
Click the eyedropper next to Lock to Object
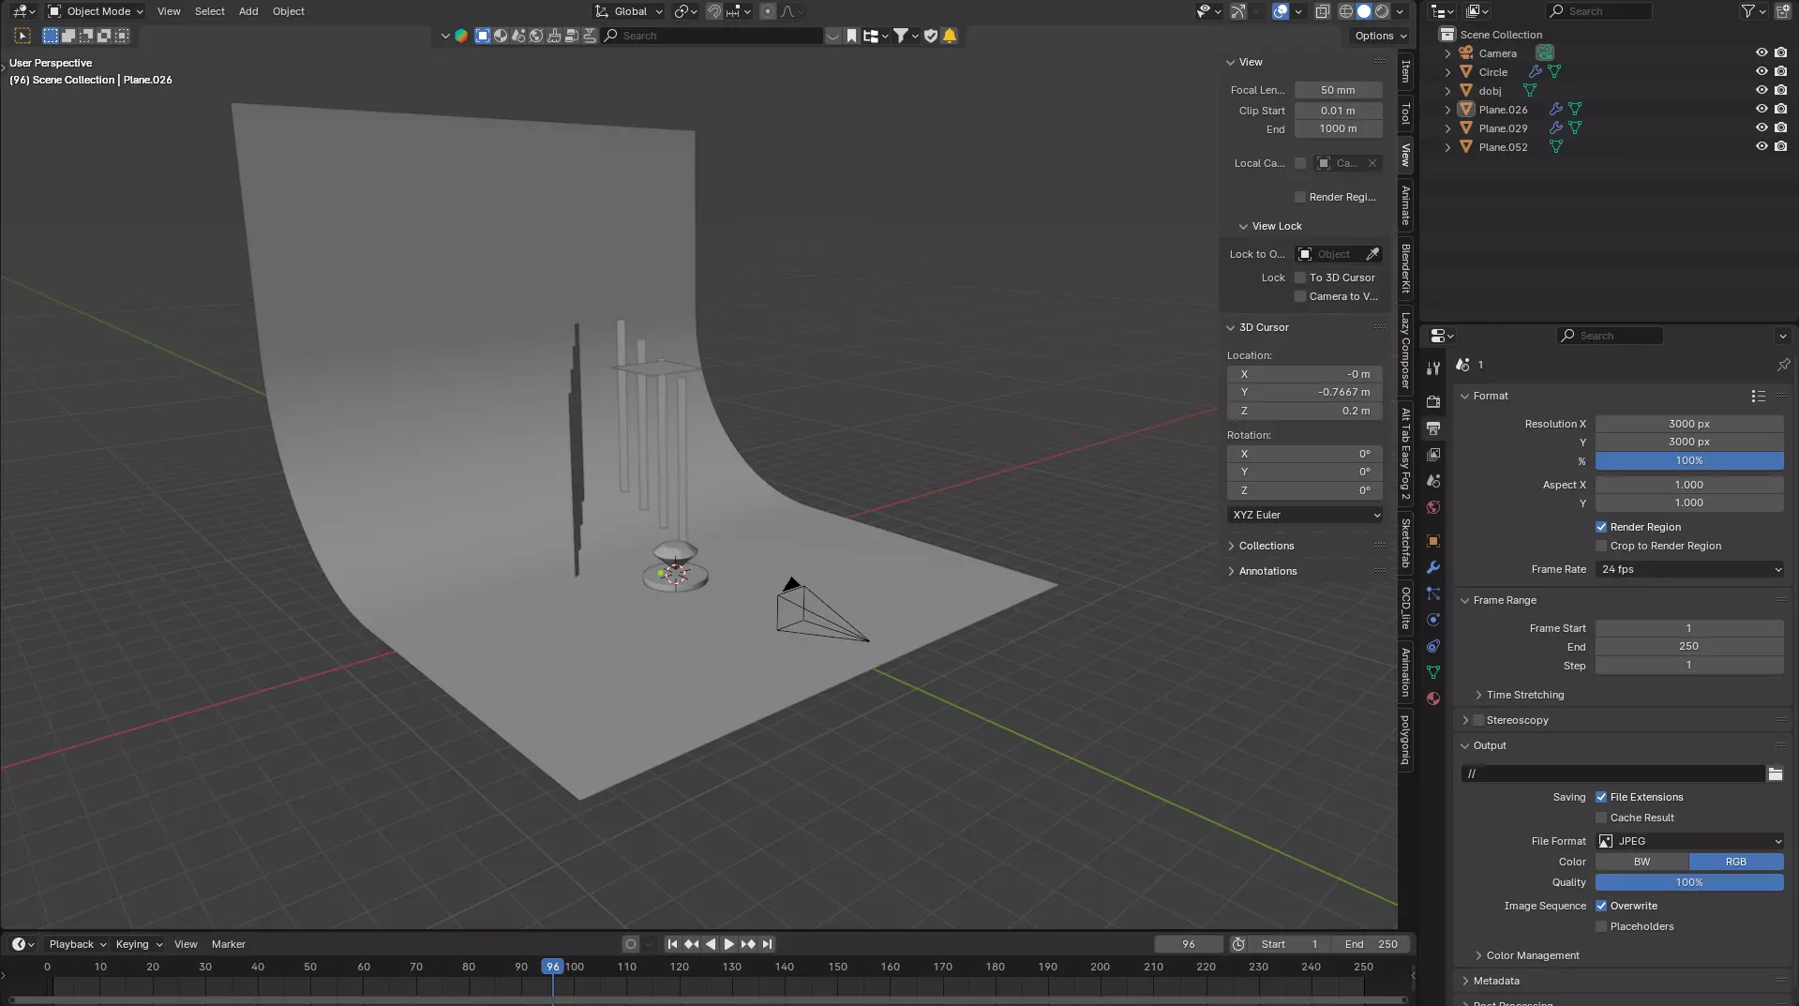(x=1372, y=254)
